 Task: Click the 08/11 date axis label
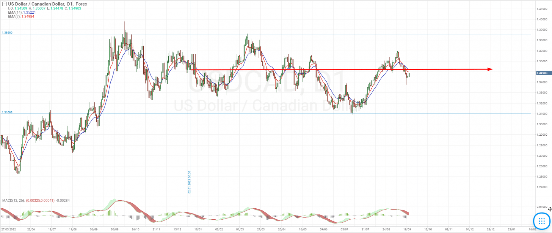tap(449, 229)
